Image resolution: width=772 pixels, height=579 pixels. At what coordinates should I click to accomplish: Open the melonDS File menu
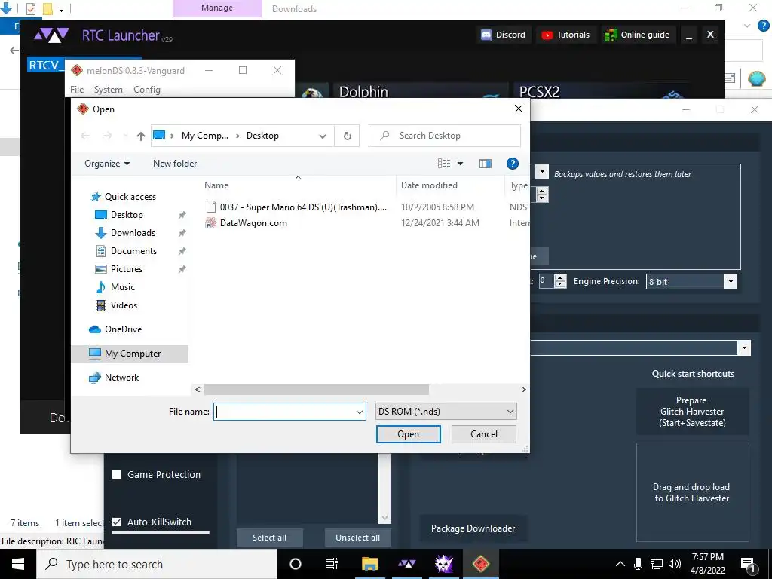pos(77,90)
